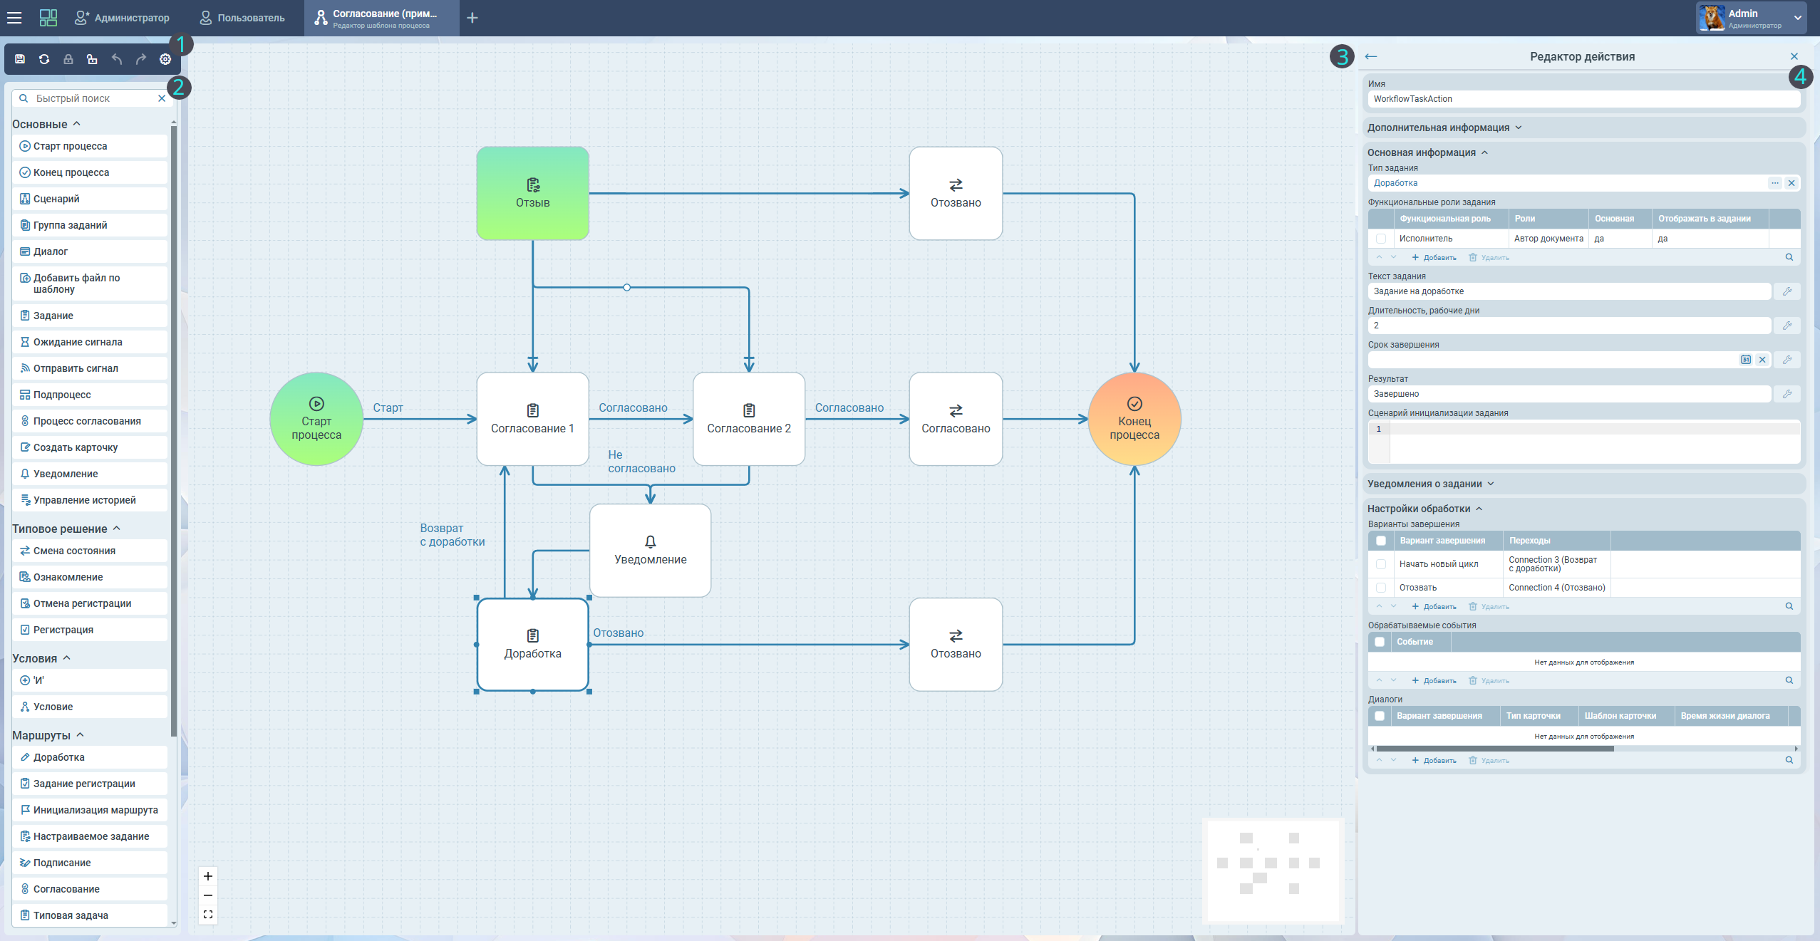Open the Пользователь tab
The image size is (1820, 941).
(x=242, y=18)
